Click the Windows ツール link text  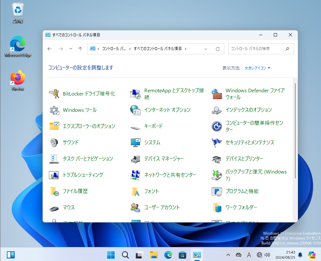coord(80,110)
